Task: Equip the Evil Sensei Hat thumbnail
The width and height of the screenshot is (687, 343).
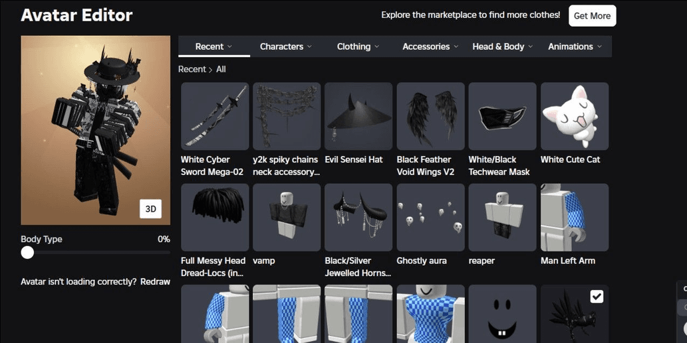Action: point(358,116)
